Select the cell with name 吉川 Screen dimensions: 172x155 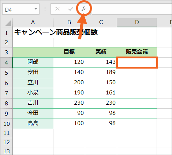pyautogui.click(x=33, y=103)
